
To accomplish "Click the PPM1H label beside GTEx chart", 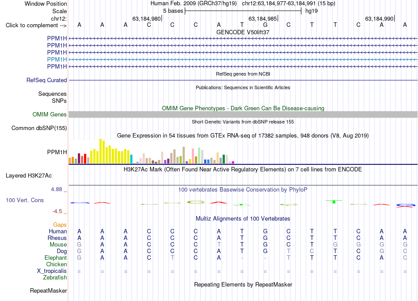I will [x=57, y=152].
